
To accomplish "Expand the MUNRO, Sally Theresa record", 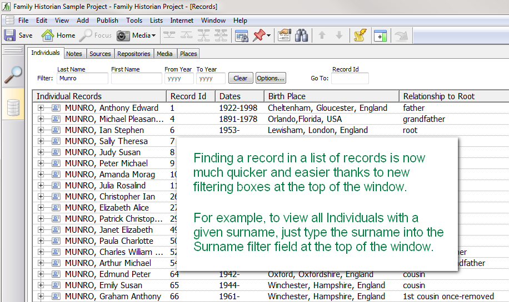I will point(41,141).
